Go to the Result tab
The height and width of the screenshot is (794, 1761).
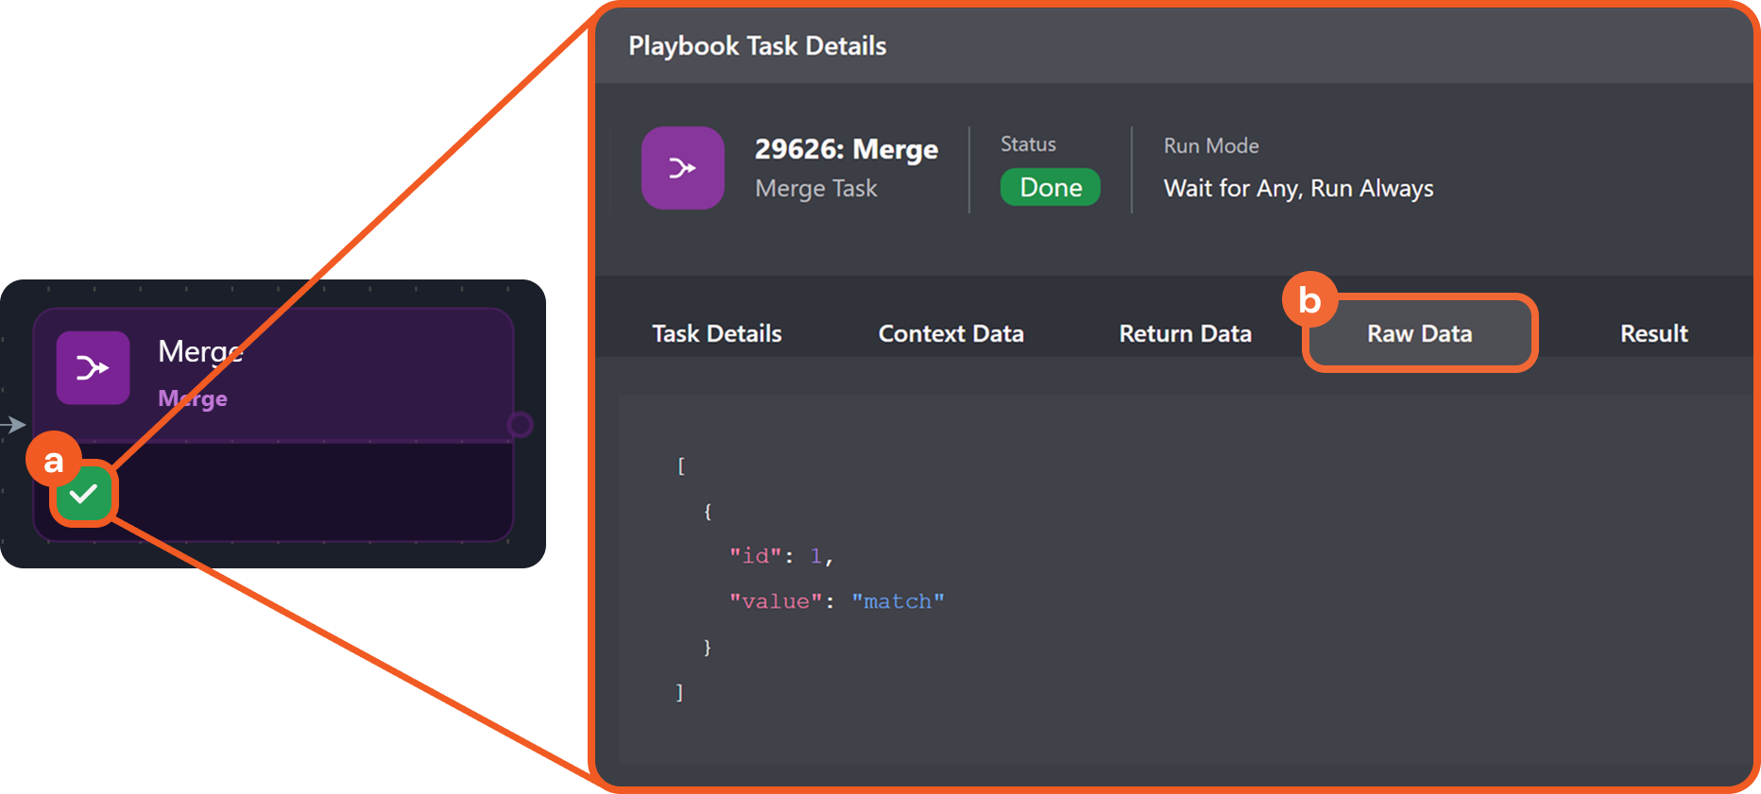coord(1653,333)
